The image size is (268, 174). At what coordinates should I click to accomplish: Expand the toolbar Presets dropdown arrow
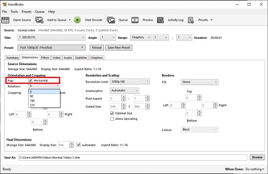pos(211,20)
